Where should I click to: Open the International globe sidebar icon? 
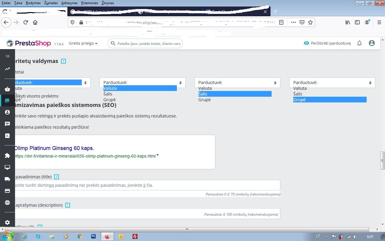(x=8, y=202)
